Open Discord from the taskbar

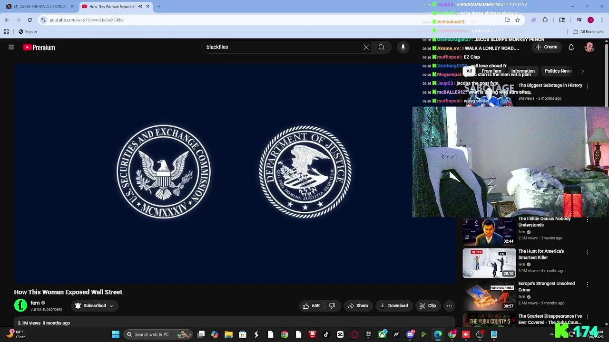coord(410,334)
